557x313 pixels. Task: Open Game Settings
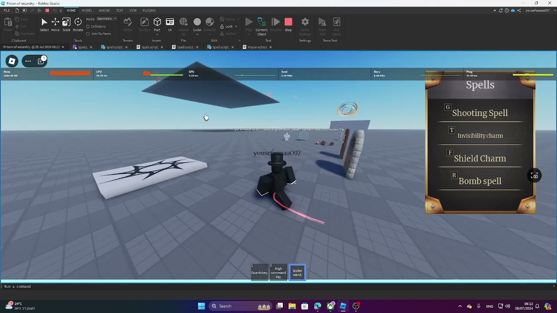[305, 26]
